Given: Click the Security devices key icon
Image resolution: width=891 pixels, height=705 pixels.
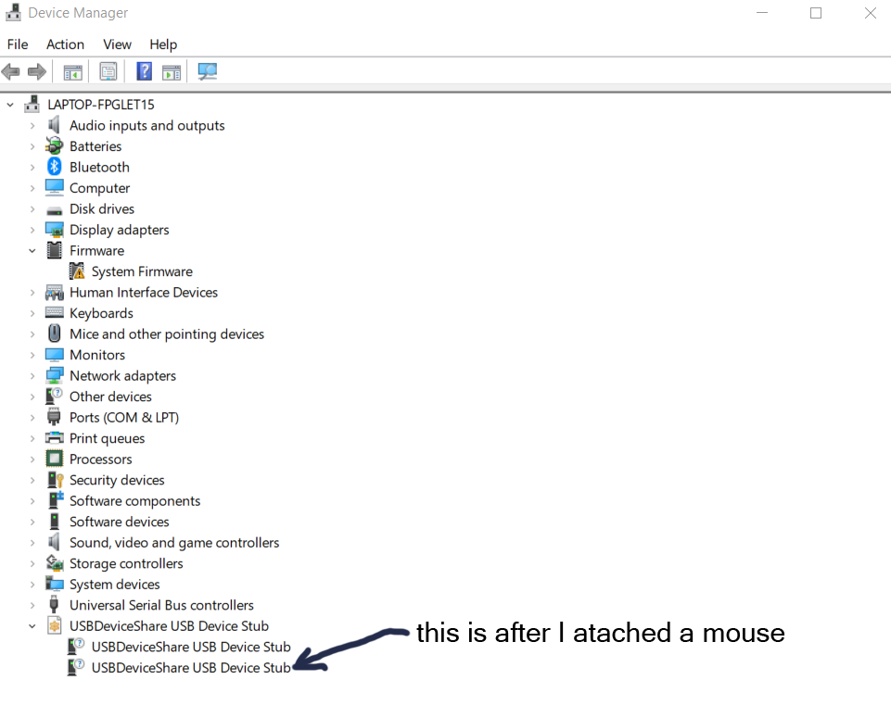Looking at the screenshot, I should point(55,480).
